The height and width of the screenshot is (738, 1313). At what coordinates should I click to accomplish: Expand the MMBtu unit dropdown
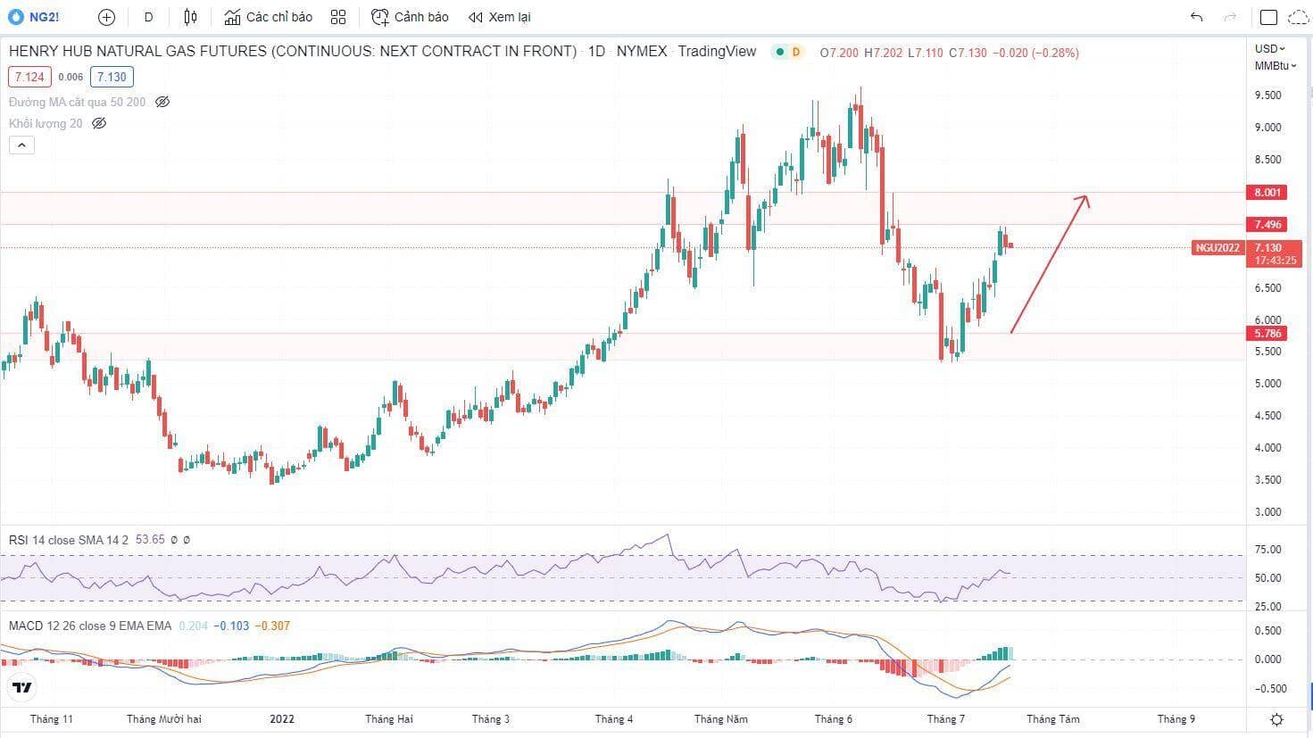point(1274,66)
